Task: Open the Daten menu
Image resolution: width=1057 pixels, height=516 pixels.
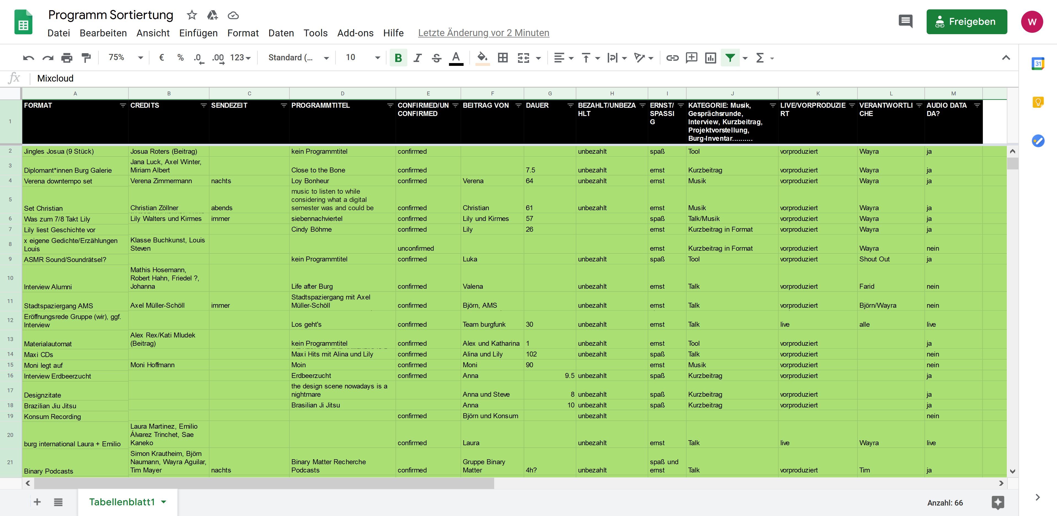Action: coord(281,33)
